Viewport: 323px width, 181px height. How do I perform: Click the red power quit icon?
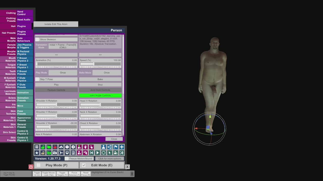pyautogui.click(x=31, y=167)
